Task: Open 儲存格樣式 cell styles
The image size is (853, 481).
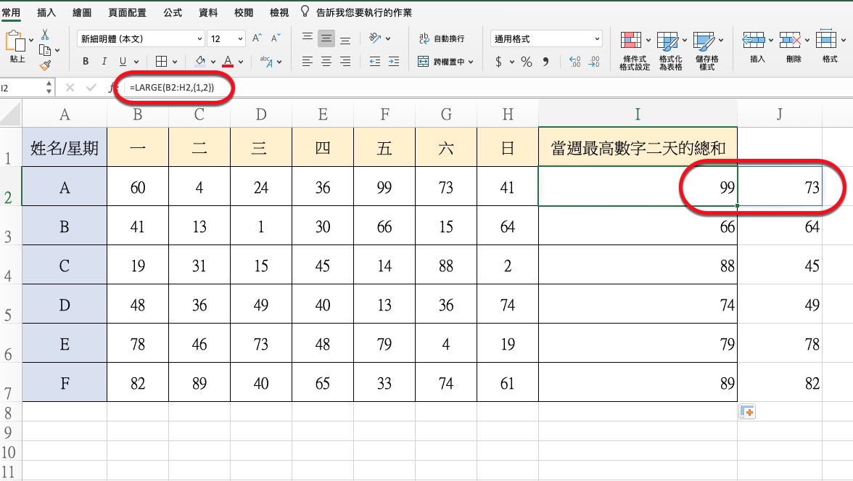Action: click(x=706, y=51)
